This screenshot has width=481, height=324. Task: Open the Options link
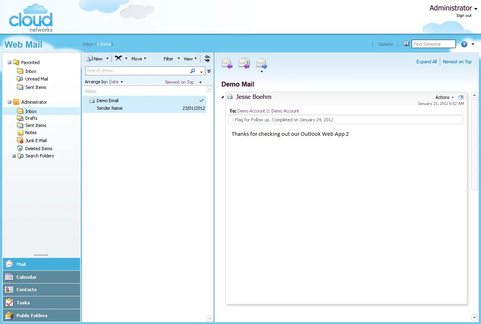[386, 44]
